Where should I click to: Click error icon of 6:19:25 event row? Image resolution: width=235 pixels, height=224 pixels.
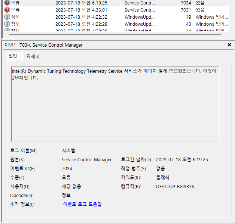[x=7, y=3]
